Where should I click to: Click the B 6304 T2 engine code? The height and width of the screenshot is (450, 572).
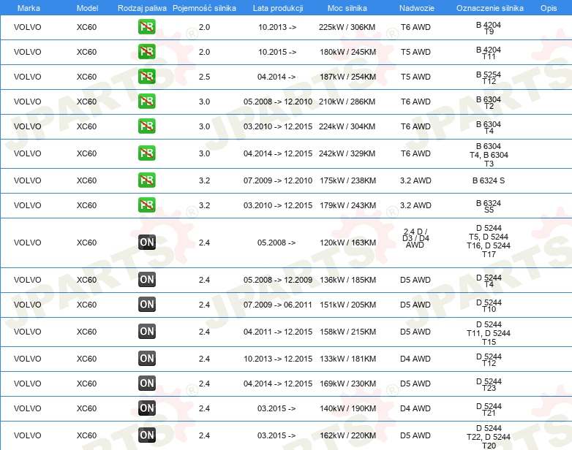click(489, 102)
